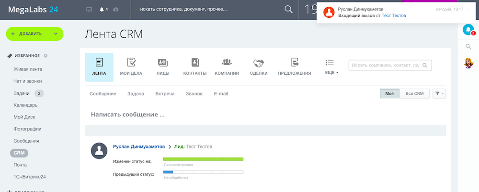Click the notifications bell with count 1

103,10
